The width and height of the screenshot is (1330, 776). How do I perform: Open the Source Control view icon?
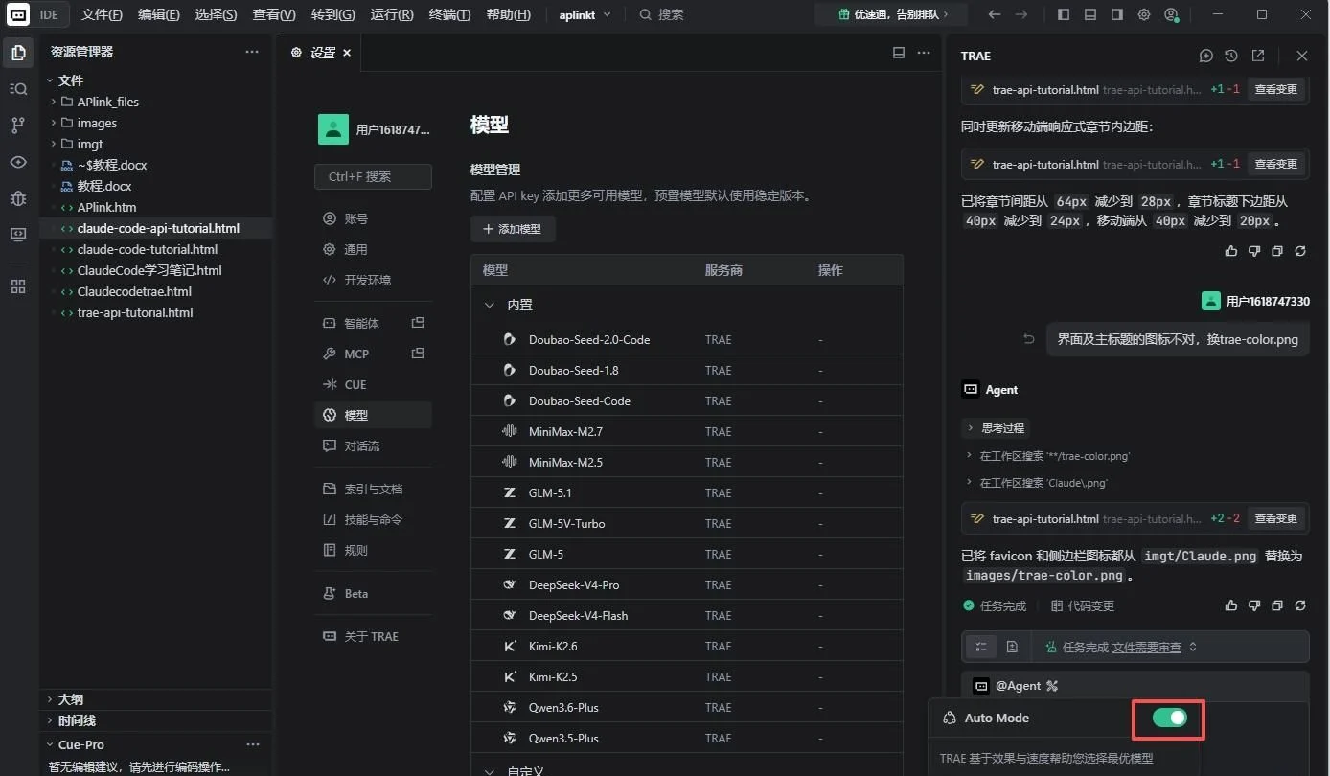tap(18, 126)
